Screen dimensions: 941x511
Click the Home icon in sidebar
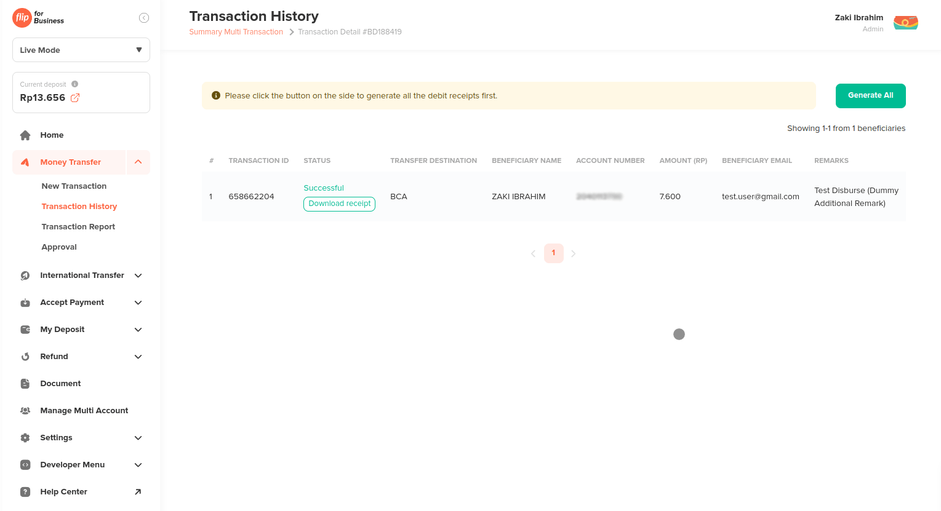pyautogui.click(x=25, y=135)
